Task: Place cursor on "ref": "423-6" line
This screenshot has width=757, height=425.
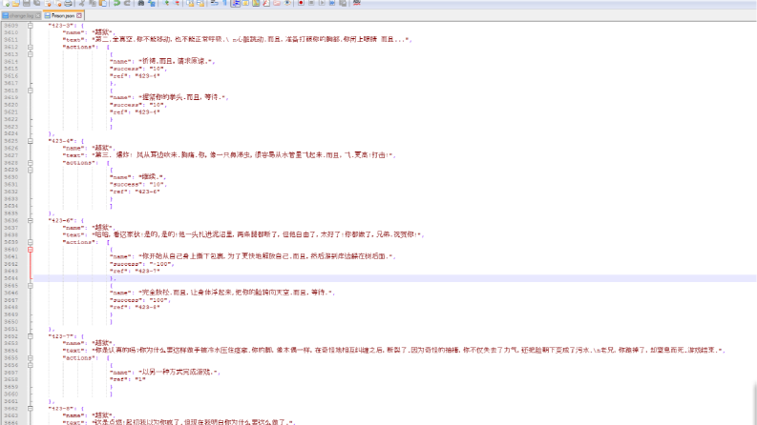Action: 135,192
